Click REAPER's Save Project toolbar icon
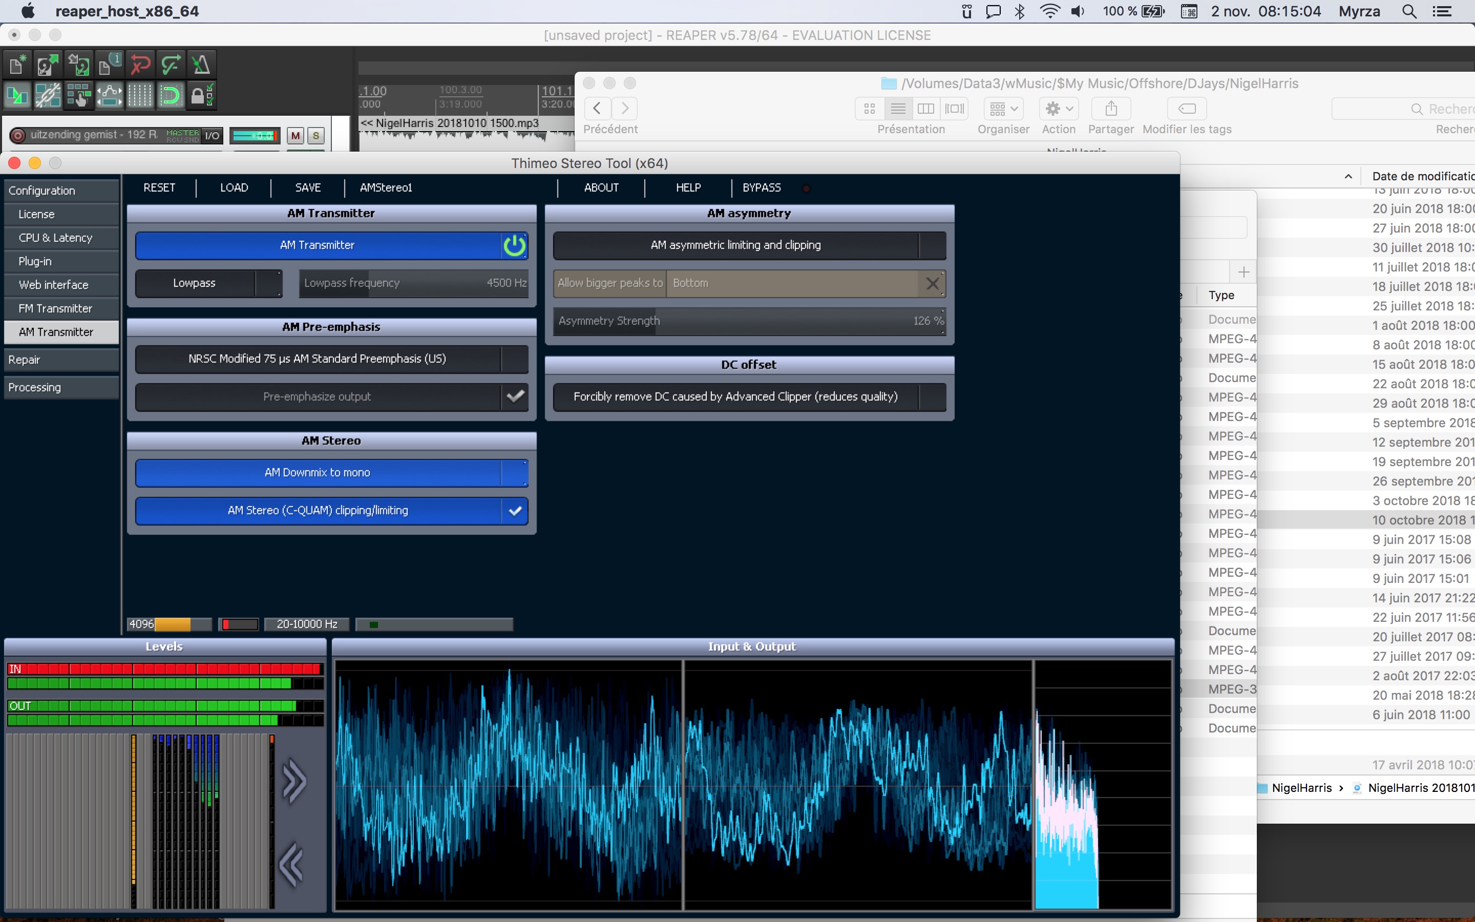 tap(79, 64)
